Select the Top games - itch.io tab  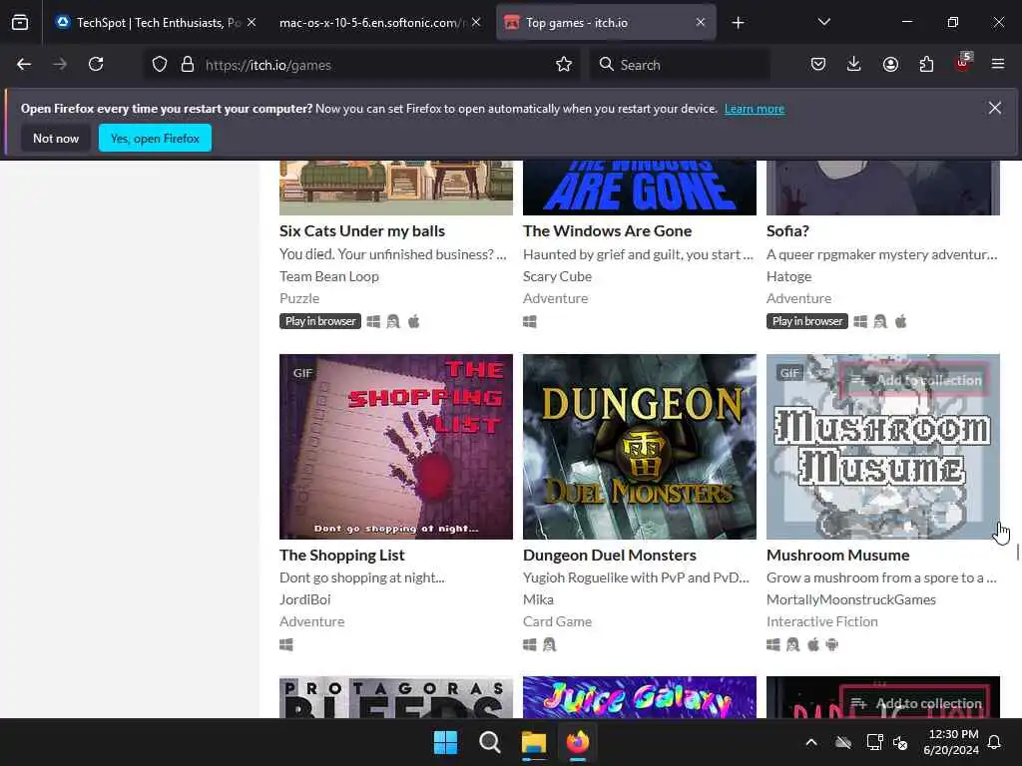pos(606,23)
